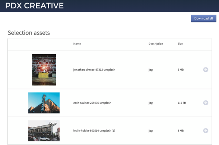Click jpg description in jonathan-simcoe row
The image size is (219, 145).
point(150,70)
